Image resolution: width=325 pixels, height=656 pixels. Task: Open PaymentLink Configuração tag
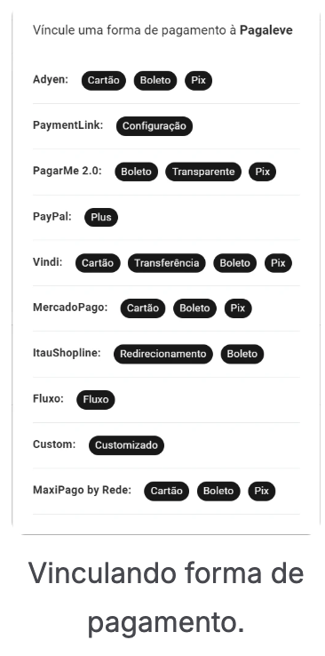tap(155, 126)
